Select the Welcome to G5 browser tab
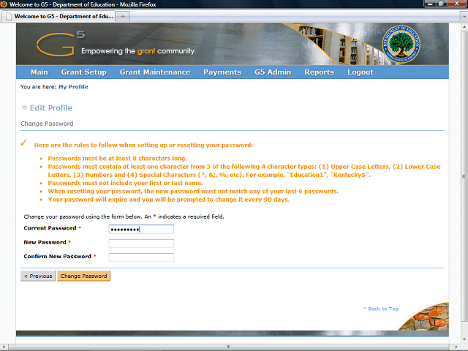The height and width of the screenshot is (351, 468). pyautogui.click(x=59, y=16)
